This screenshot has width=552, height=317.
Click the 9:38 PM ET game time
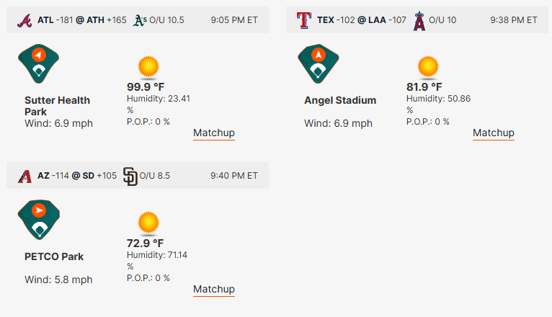(514, 20)
